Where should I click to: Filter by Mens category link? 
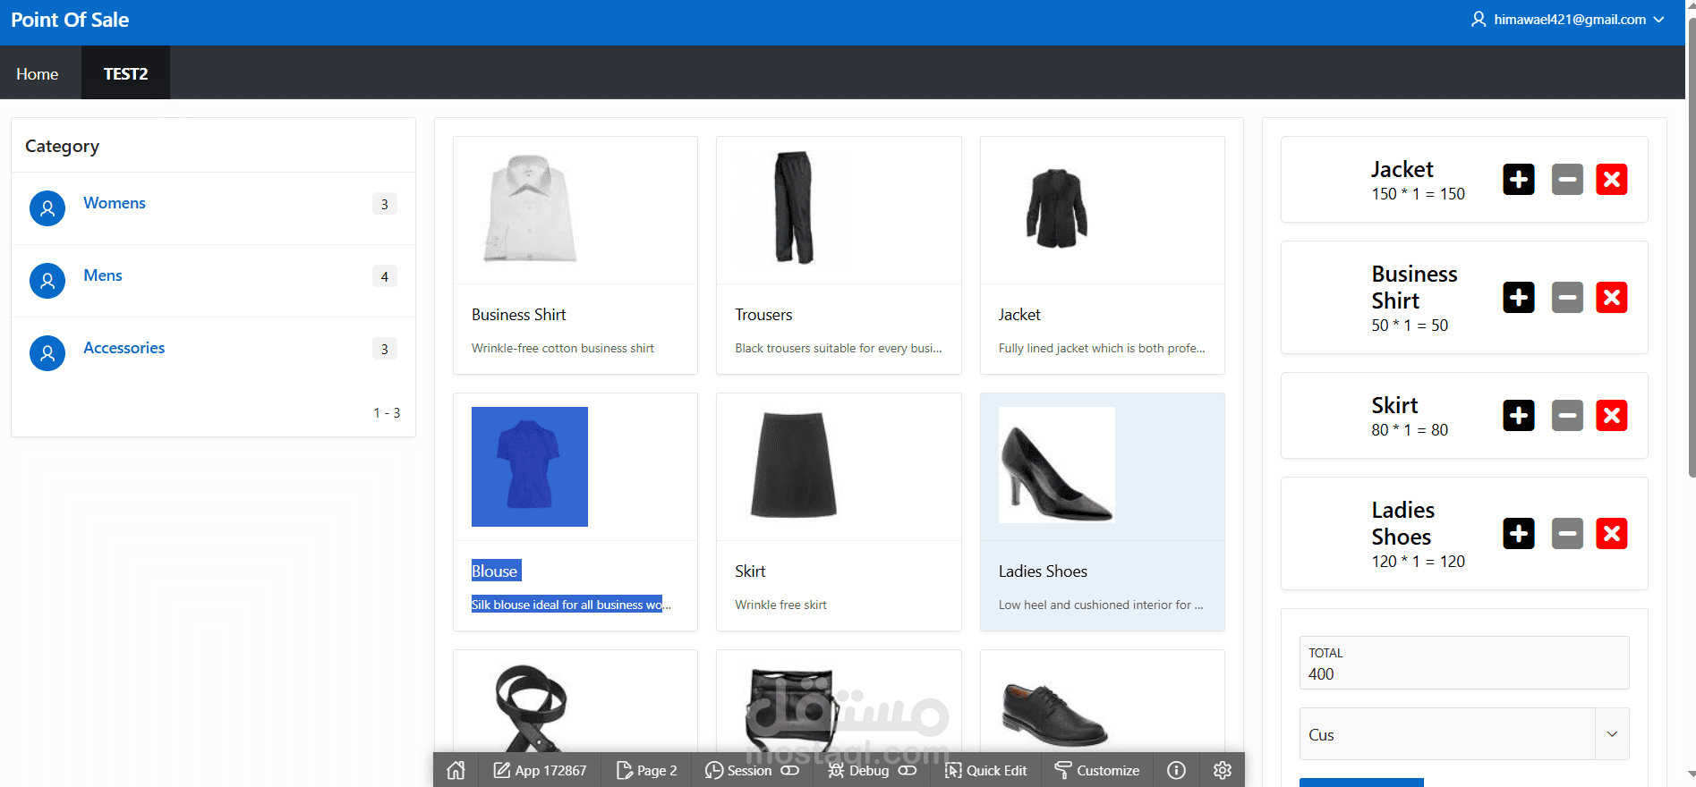pos(103,275)
